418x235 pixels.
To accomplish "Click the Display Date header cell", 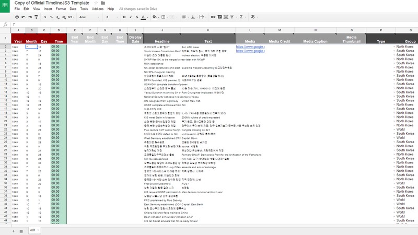I will (x=135, y=39).
